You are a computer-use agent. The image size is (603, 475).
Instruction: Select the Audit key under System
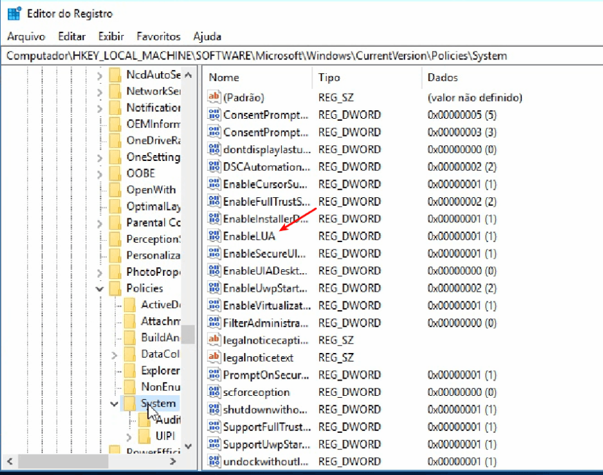(168, 420)
